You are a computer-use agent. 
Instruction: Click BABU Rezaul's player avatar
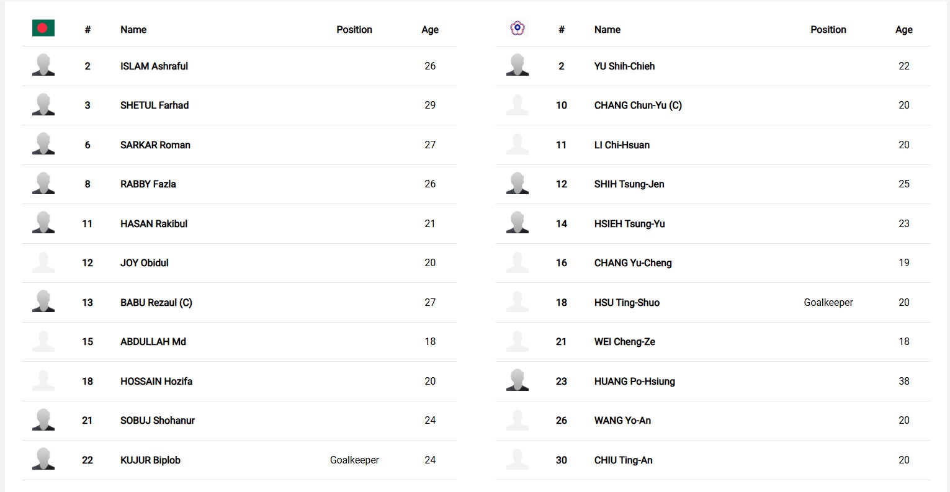43,302
